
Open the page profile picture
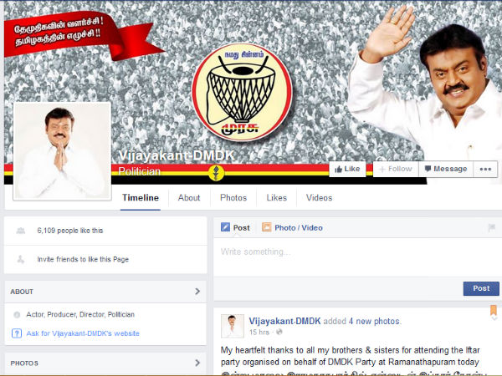click(x=63, y=151)
